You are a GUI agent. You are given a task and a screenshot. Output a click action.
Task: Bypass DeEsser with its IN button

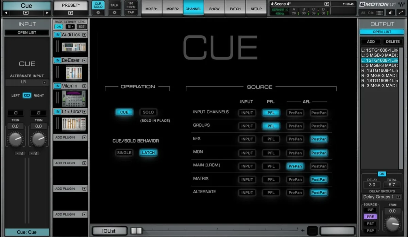point(57,60)
